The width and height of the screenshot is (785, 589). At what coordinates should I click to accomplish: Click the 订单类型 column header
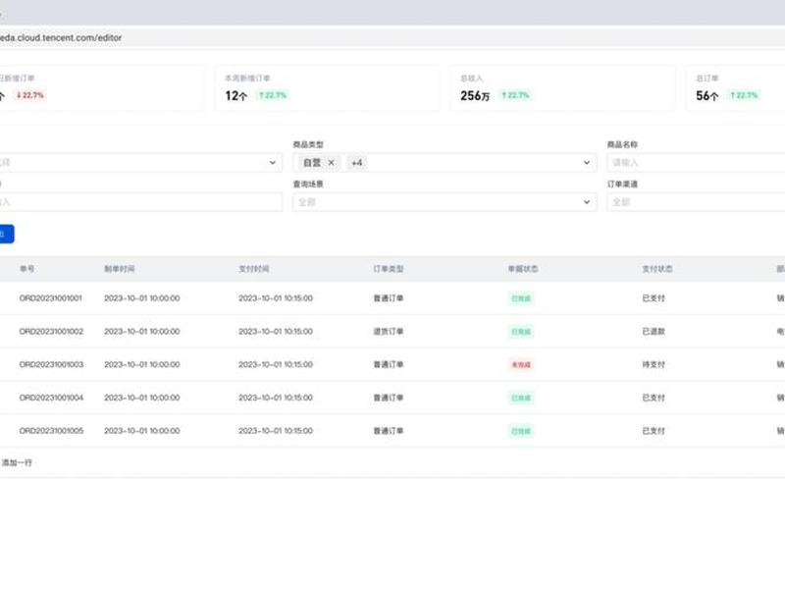(389, 269)
